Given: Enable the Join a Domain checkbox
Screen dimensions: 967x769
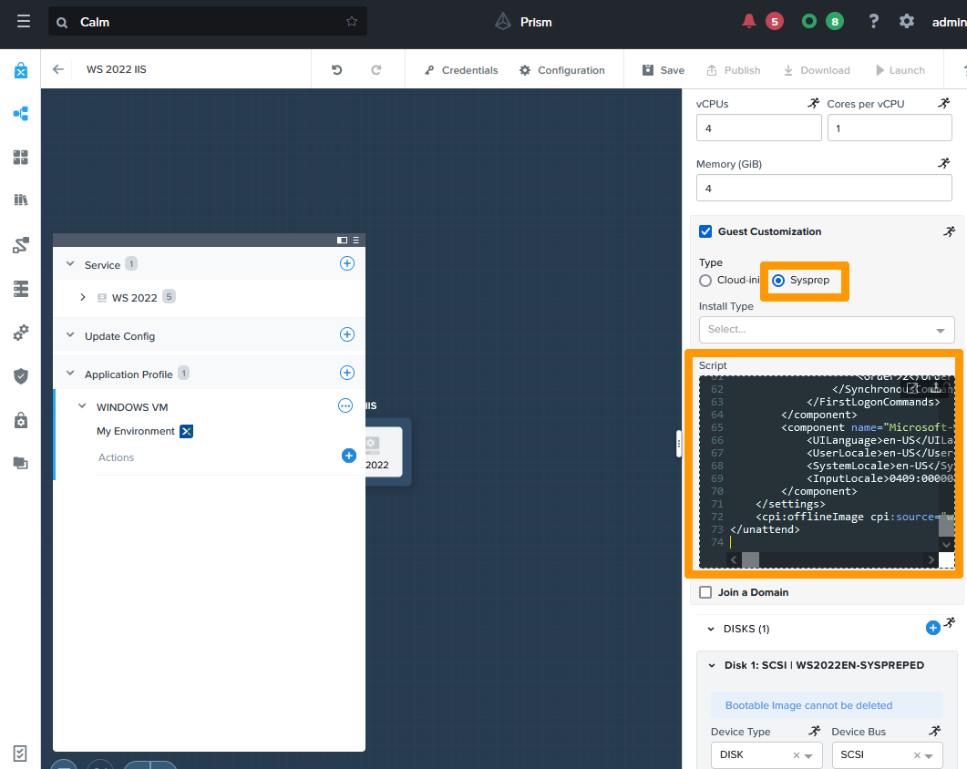Looking at the screenshot, I should click(705, 592).
